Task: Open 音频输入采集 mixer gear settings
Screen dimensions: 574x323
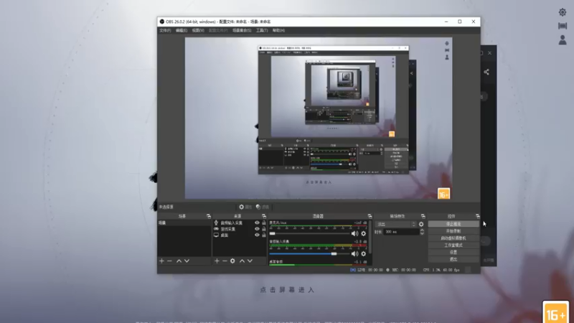Action: tap(364, 253)
